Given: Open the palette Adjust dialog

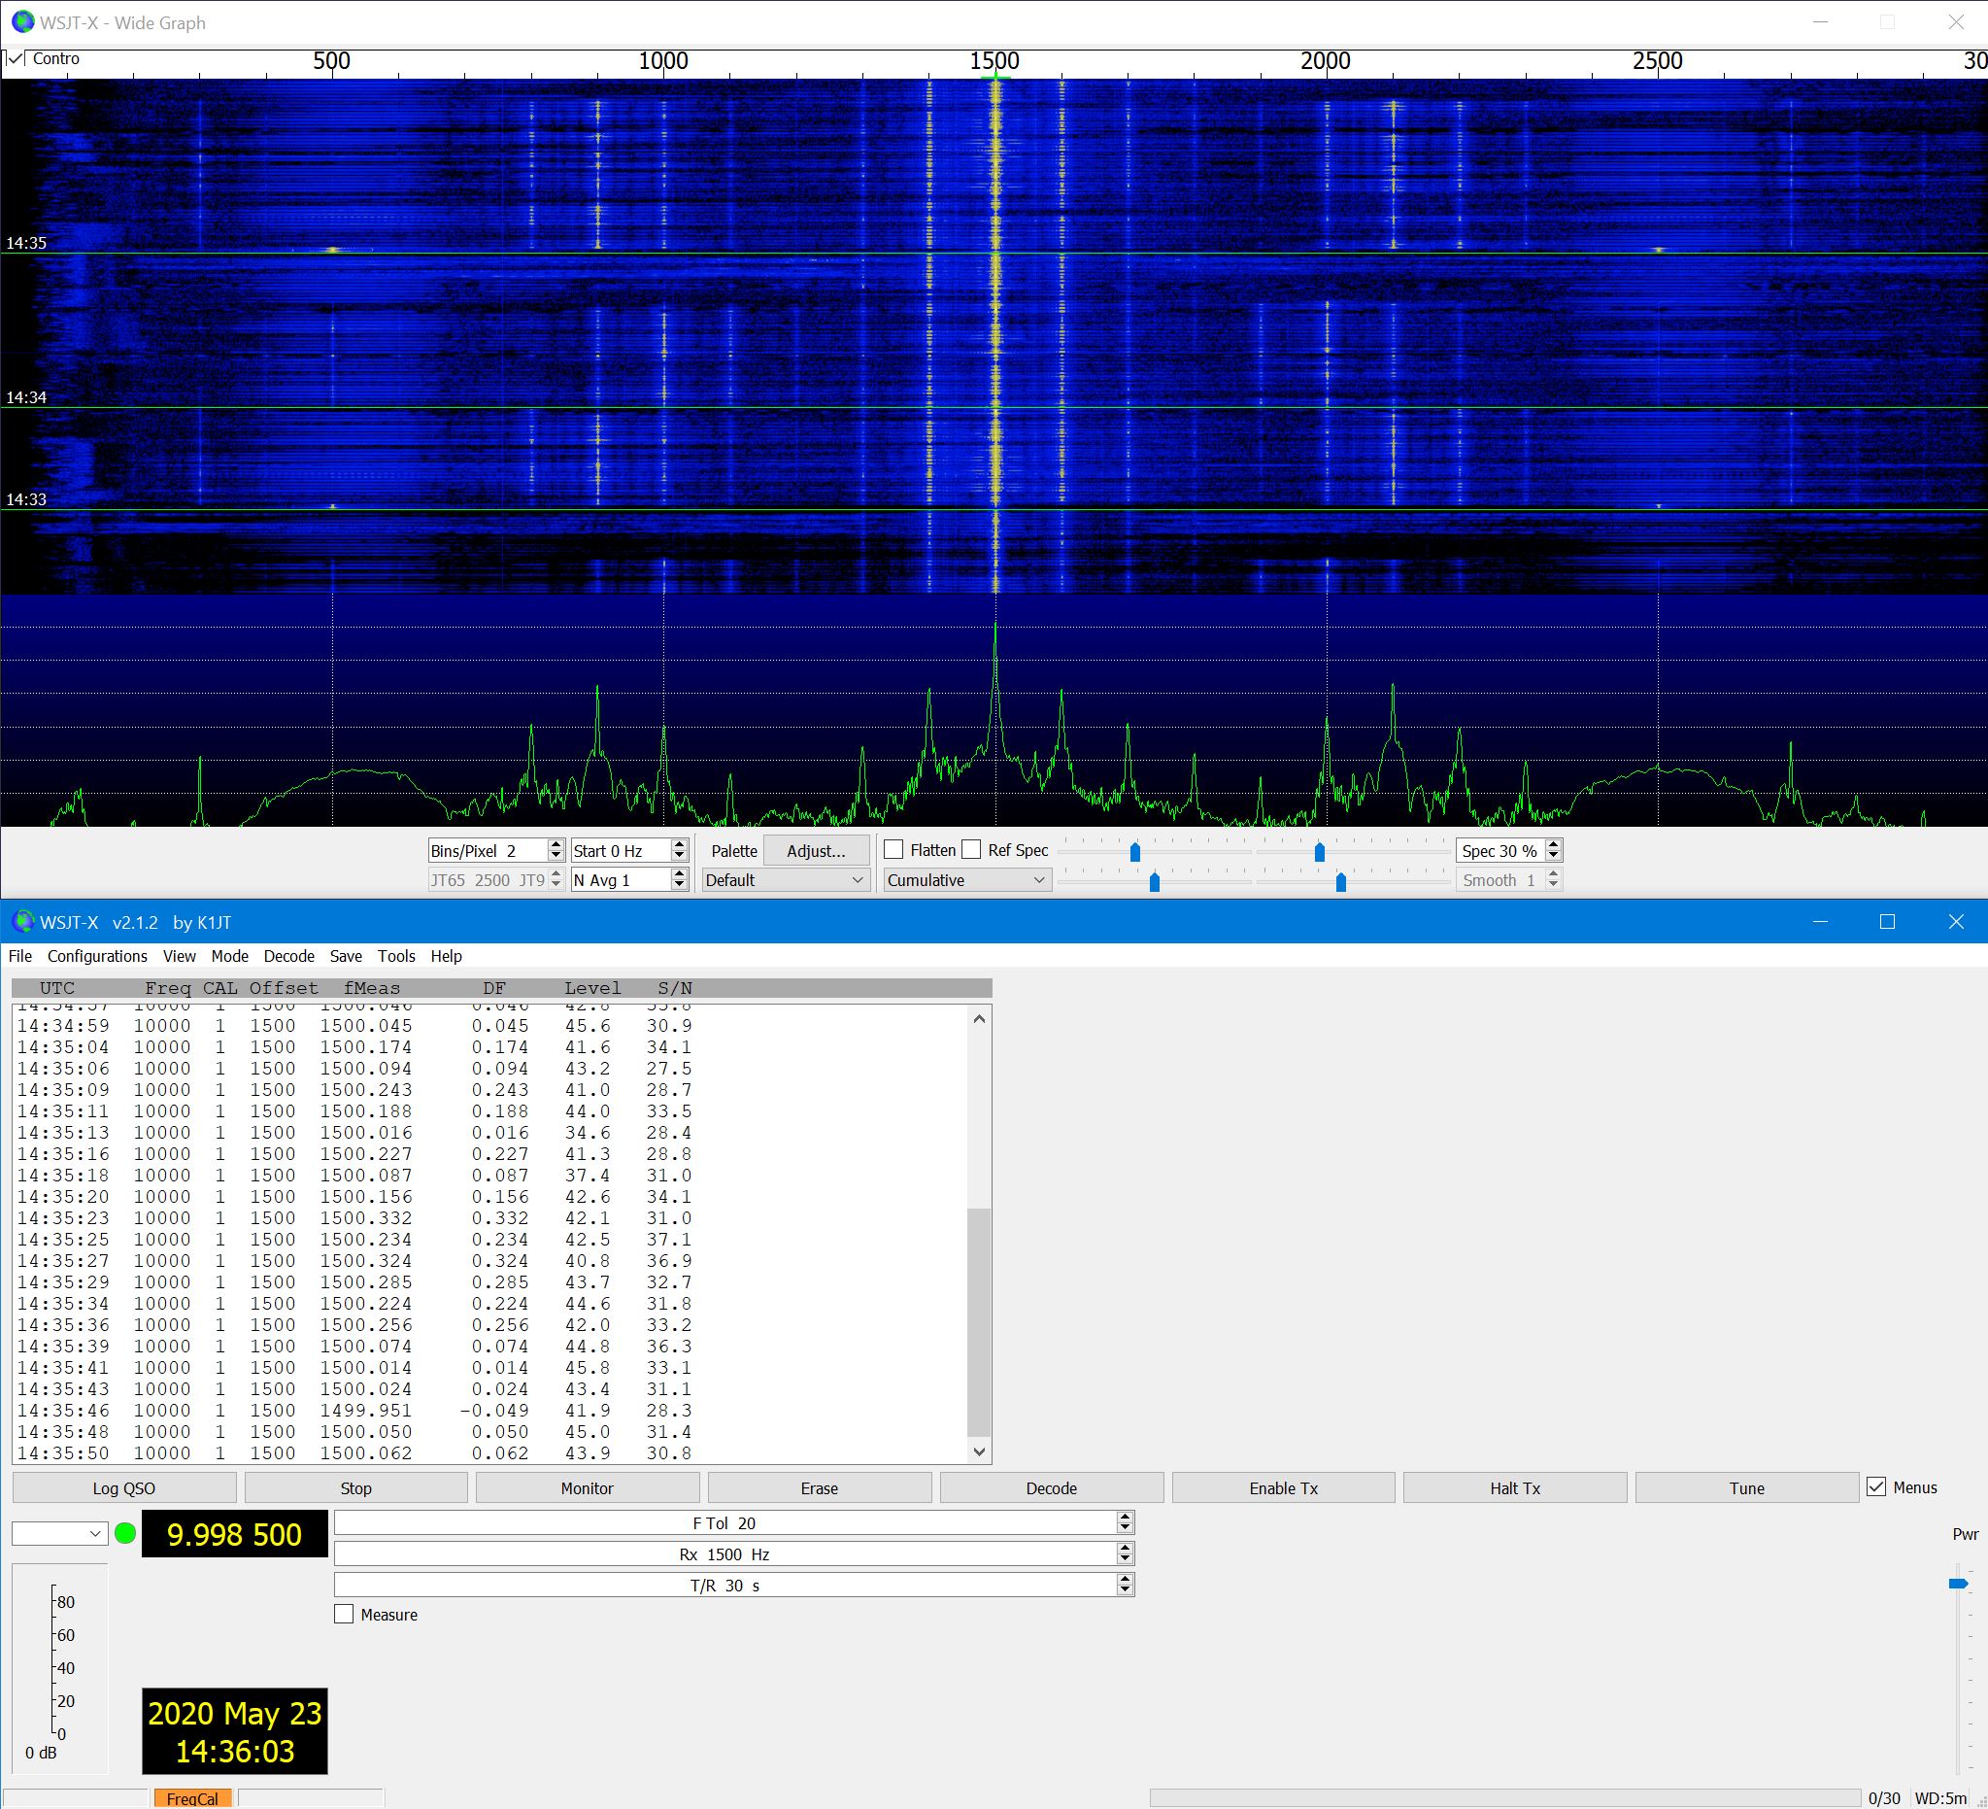Looking at the screenshot, I should tap(816, 849).
